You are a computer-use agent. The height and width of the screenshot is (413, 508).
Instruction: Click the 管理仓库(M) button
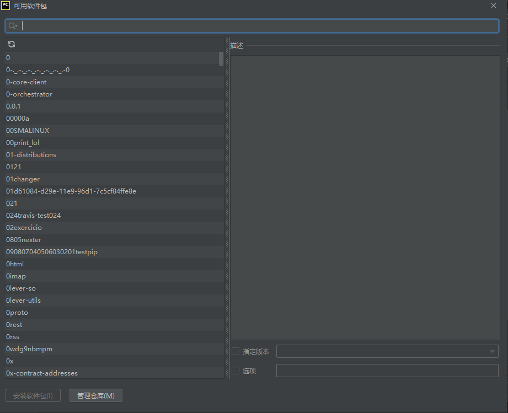[96, 395]
